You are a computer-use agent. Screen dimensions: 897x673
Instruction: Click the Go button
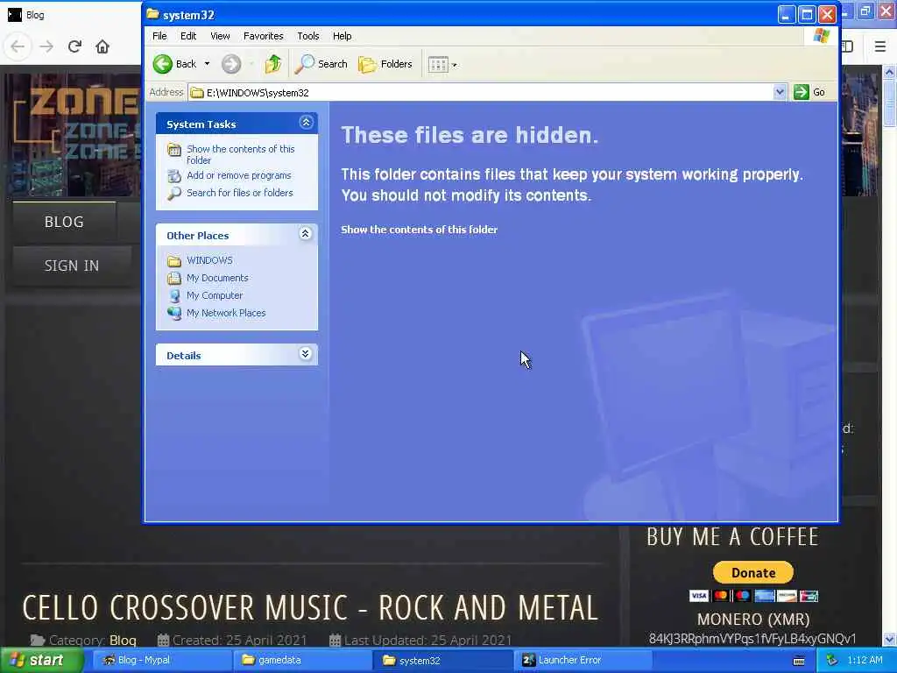810,92
